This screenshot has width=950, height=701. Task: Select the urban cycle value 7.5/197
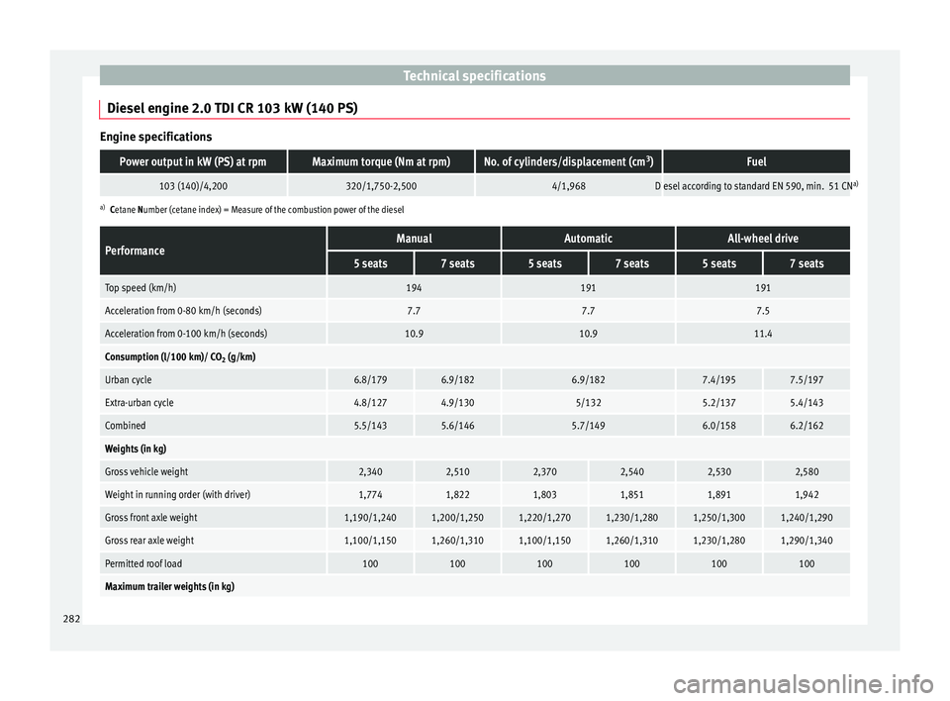(807, 379)
